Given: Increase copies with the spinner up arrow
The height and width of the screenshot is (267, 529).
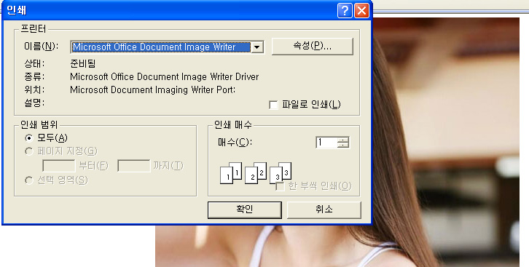Looking at the screenshot, I should click(343, 140).
